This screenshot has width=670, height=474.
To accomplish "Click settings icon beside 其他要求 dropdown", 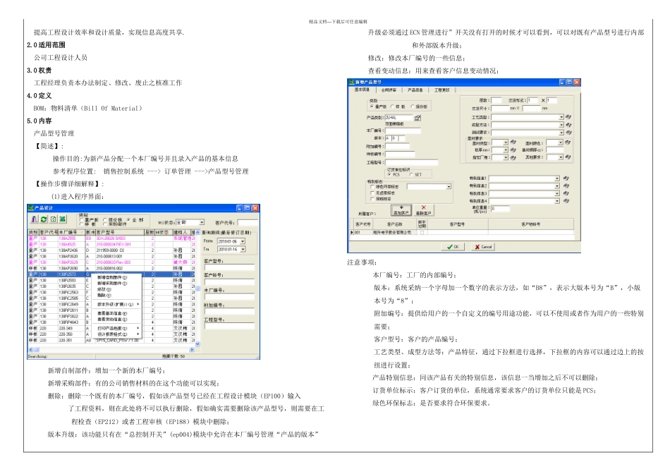I will click(568, 157).
